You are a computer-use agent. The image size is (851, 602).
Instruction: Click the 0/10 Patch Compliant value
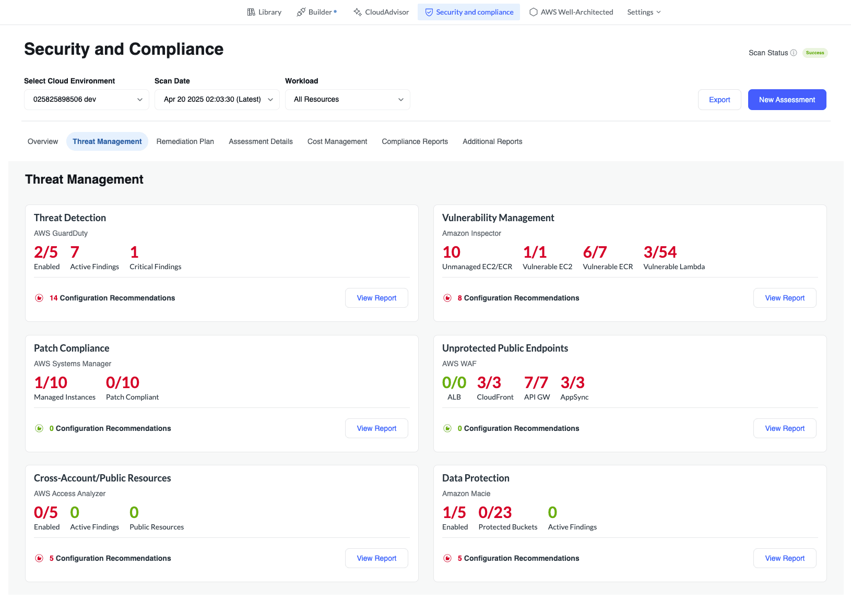[133, 388]
